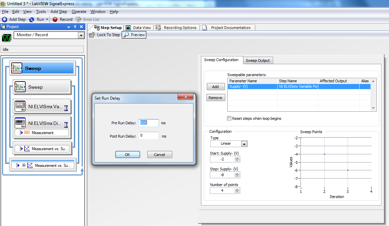Open the File menu

tap(5, 12)
